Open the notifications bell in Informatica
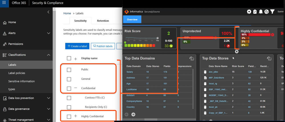Image resolution: width=285 pixels, height=122 pixels. pyautogui.click(x=261, y=12)
